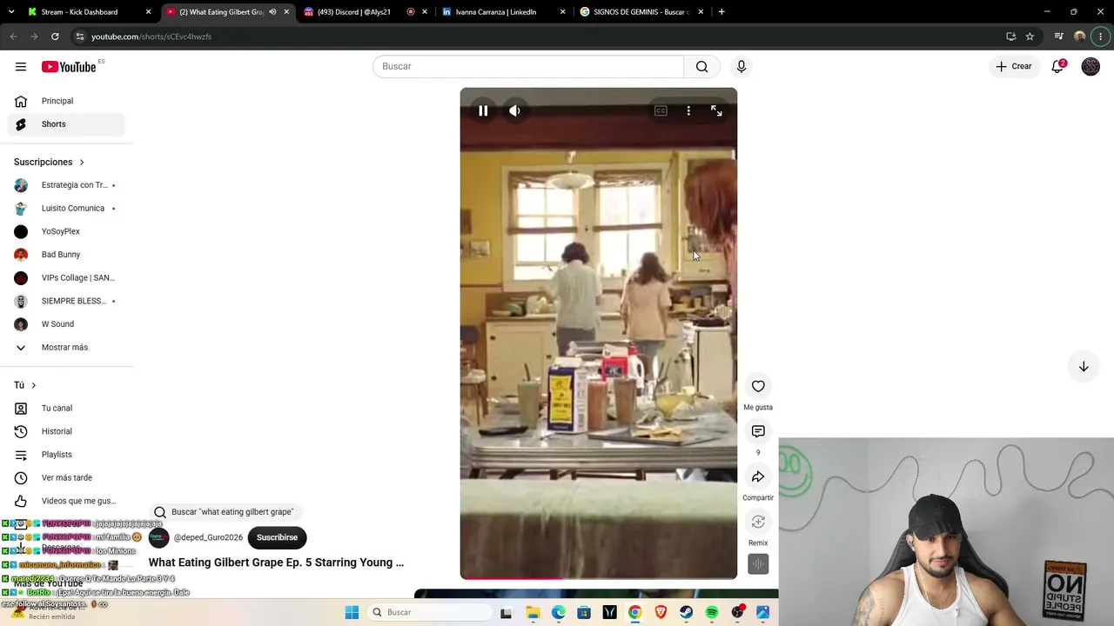
Task: Launch Microsoft Edge from the taskbar
Action: click(x=558, y=612)
